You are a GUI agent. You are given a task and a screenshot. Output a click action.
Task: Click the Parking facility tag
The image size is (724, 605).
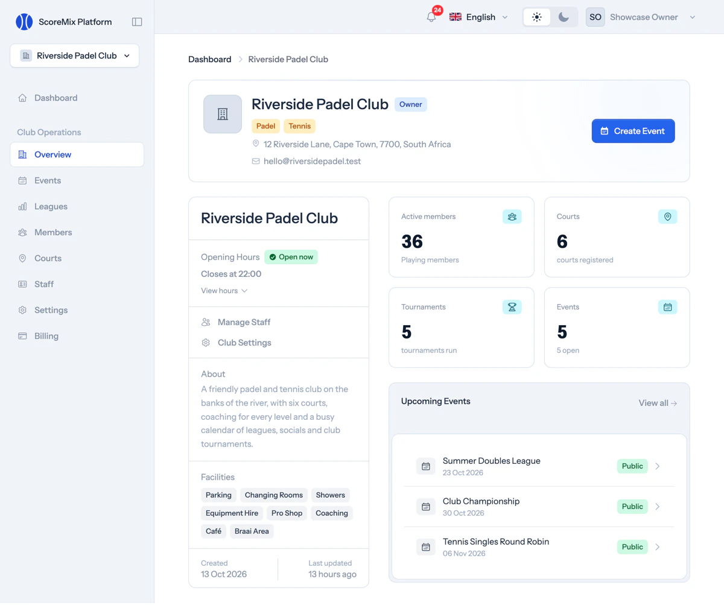[x=218, y=495]
